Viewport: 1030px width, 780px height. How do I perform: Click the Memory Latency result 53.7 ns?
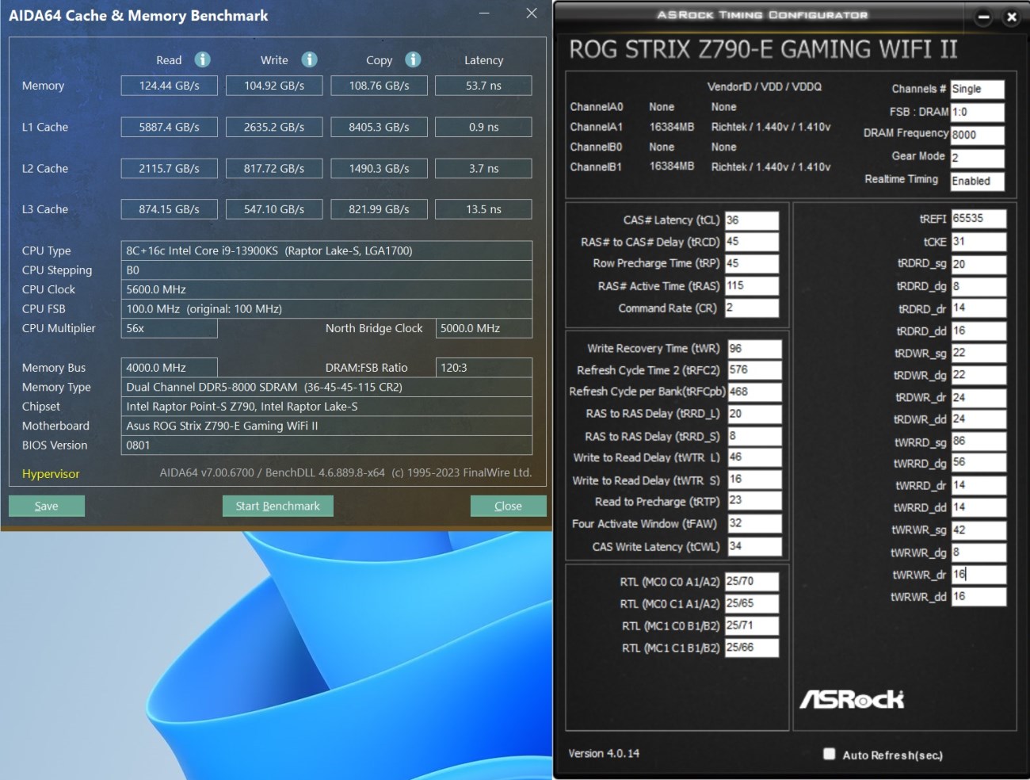[483, 86]
